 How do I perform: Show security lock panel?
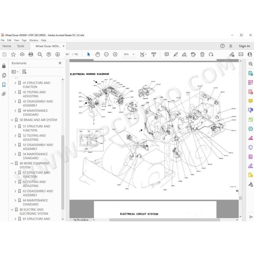tap(4, 66)
